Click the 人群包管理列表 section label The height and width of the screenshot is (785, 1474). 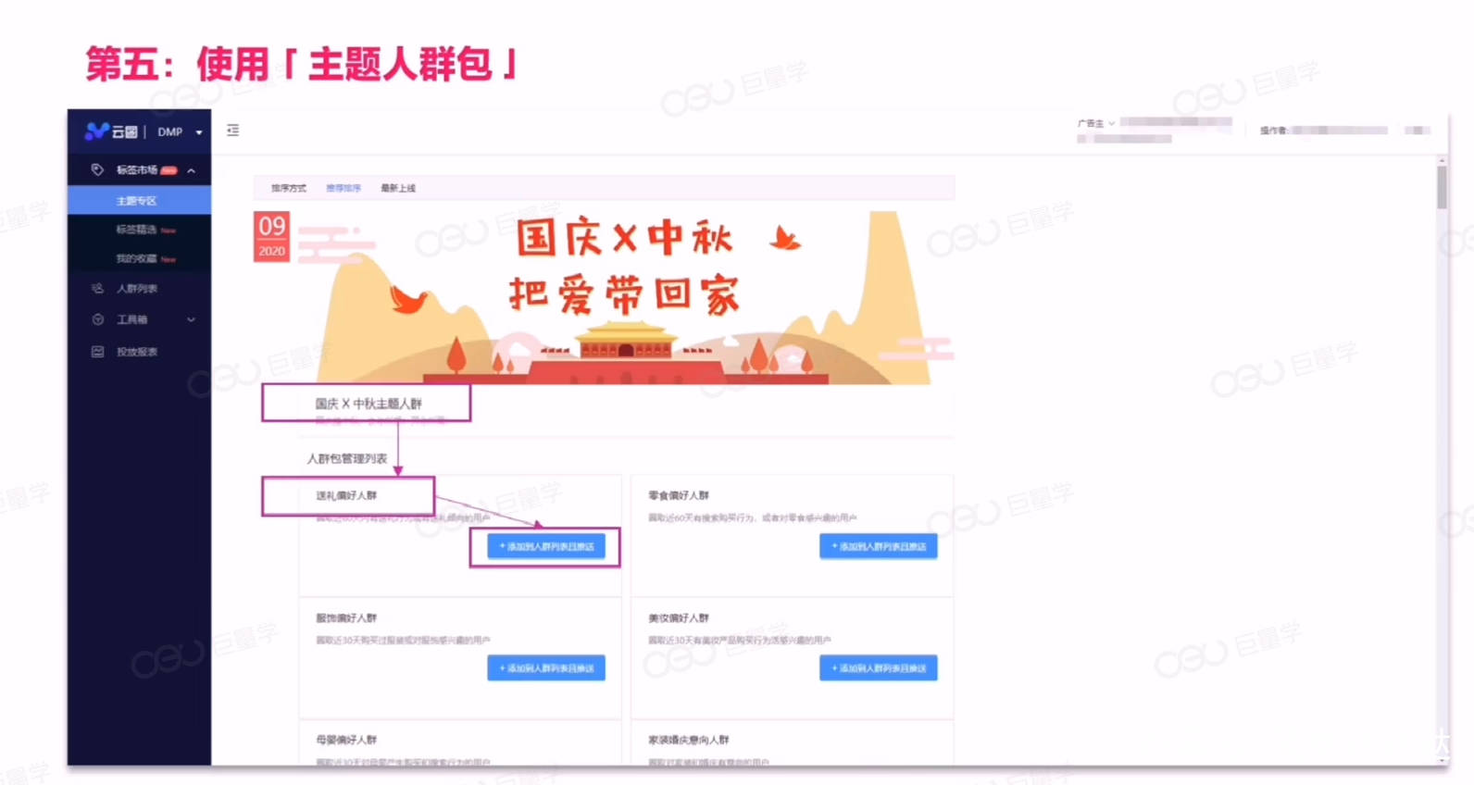pos(347,458)
